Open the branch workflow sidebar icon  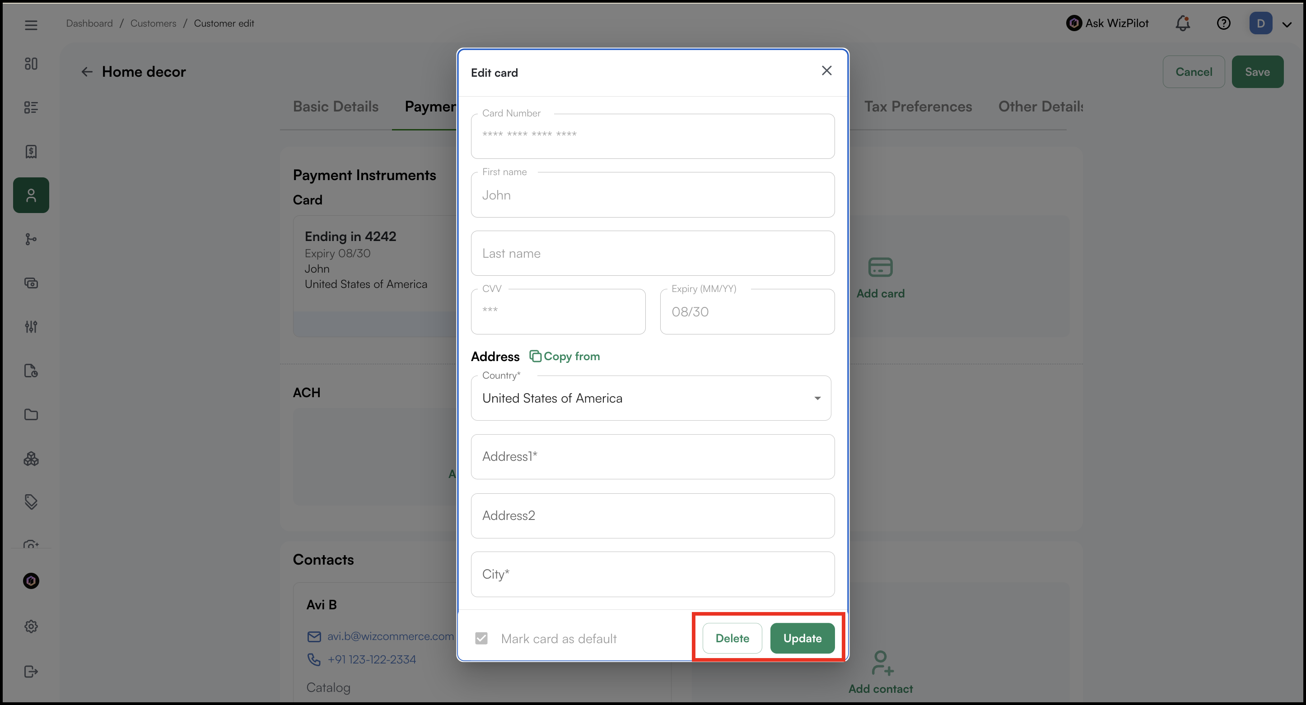[x=31, y=239]
